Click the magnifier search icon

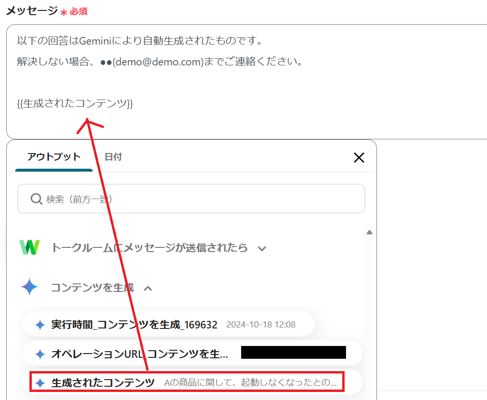(37, 199)
